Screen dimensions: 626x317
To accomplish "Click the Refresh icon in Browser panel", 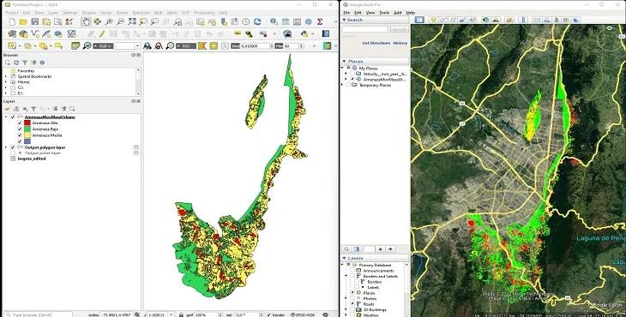I will click(x=16, y=63).
